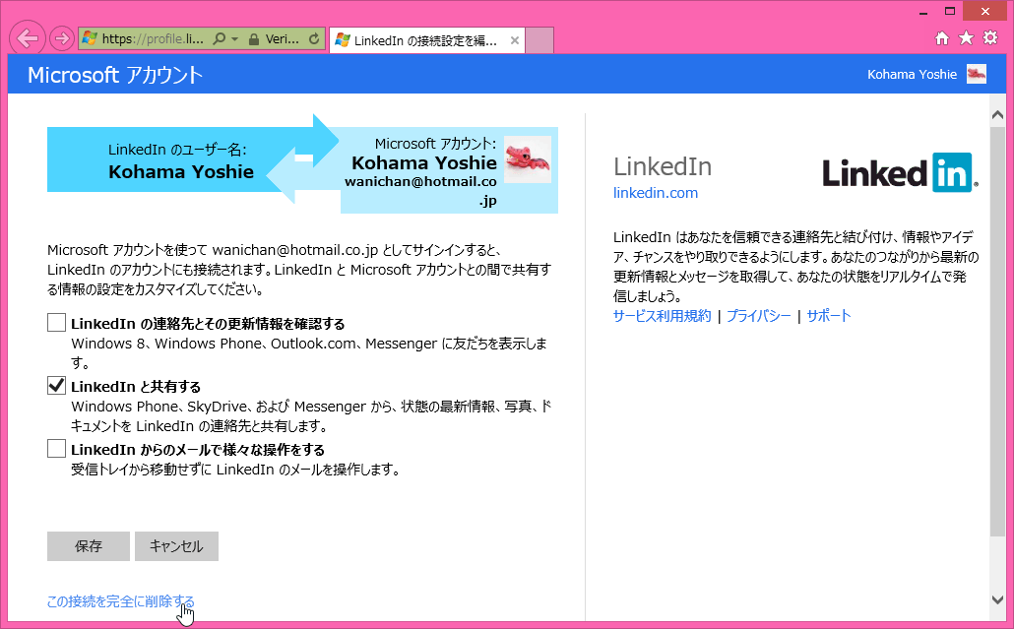The height and width of the screenshot is (629, 1014).
Task: Minimize the browser window
Action: coord(923,12)
